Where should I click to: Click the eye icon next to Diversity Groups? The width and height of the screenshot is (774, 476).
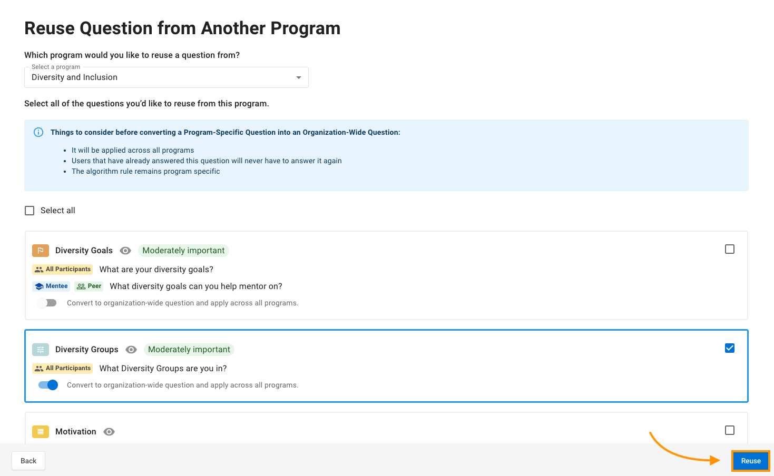[x=131, y=350]
